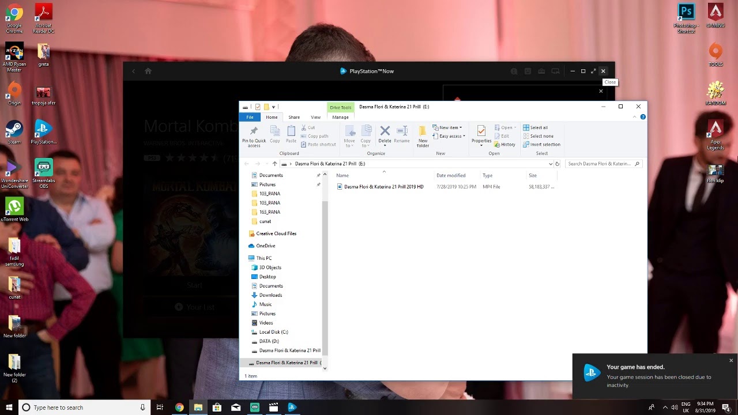This screenshot has height=415, width=738.
Task: Show hidden system tray icons
Action: click(x=665, y=408)
